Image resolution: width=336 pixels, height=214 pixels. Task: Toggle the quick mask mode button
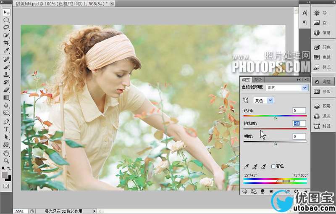pyautogui.click(x=6, y=185)
